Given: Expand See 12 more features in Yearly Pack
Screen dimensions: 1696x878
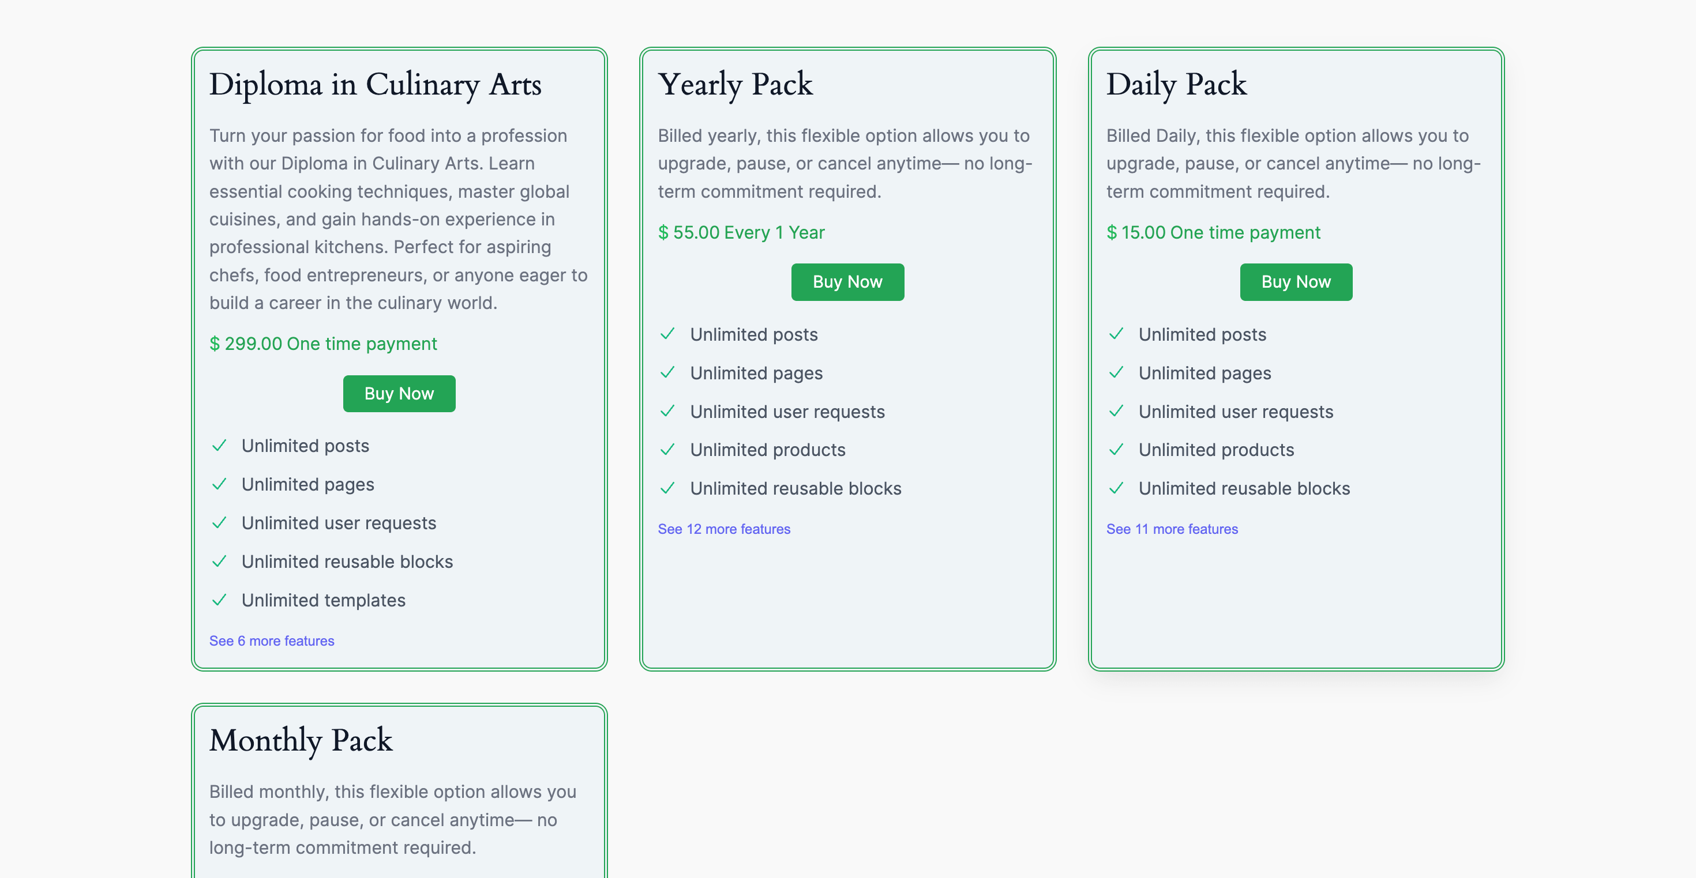Looking at the screenshot, I should coord(724,529).
